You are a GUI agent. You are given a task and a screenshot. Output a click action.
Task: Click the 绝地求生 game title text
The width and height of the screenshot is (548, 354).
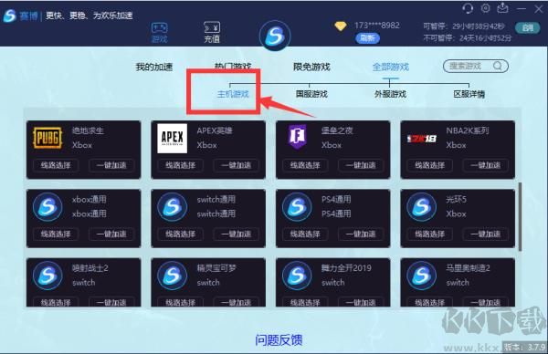pos(88,130)
